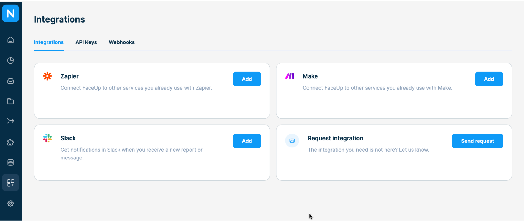This screenshot has width=524, height=221.
Task: Switch to the Integrations tab
Action: tap(49, 42)
